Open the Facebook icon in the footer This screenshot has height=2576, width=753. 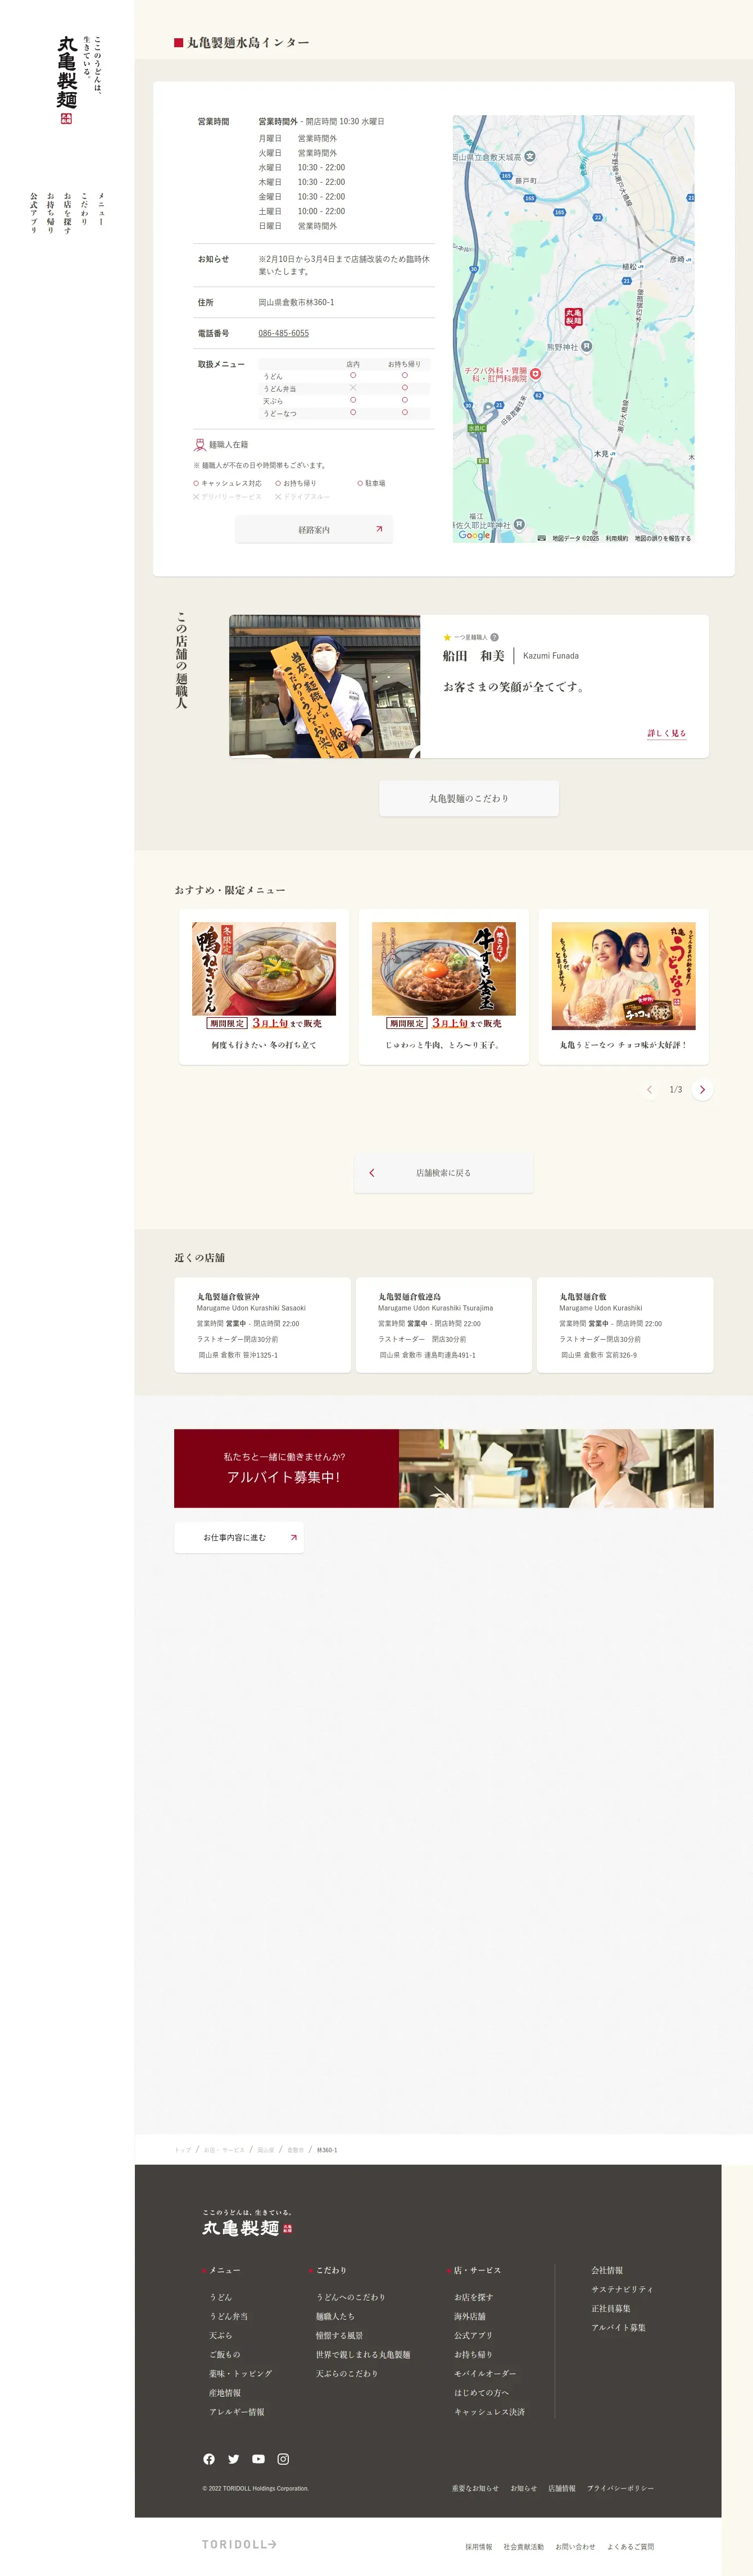[x=209, y=2459]
